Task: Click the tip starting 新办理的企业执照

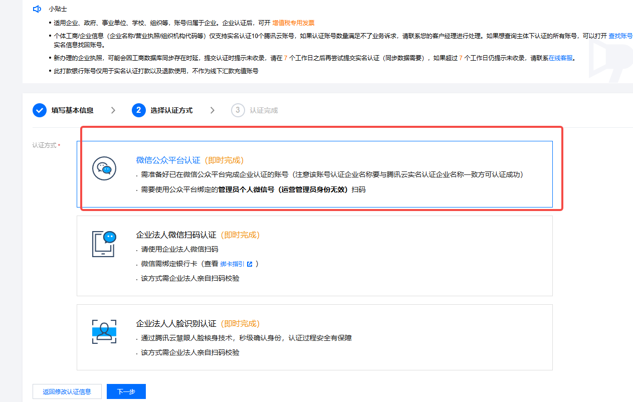Action: point(315,58)
